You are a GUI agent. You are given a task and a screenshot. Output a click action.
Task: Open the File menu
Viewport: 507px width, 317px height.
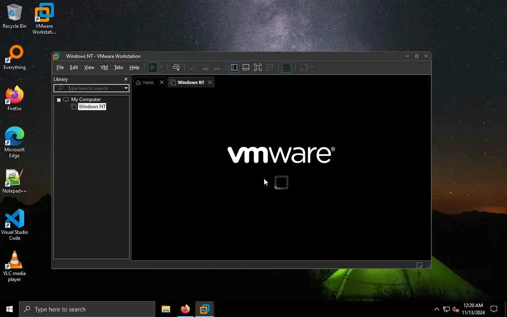click(60, 67)
